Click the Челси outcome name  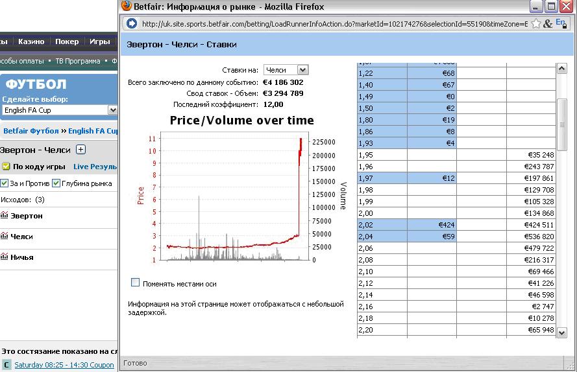[x=21, y=237]
